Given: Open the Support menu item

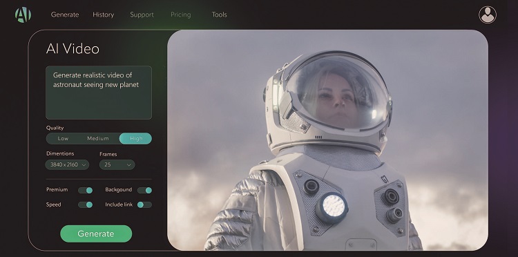Looking at the screenshot, I should (142, 15).
